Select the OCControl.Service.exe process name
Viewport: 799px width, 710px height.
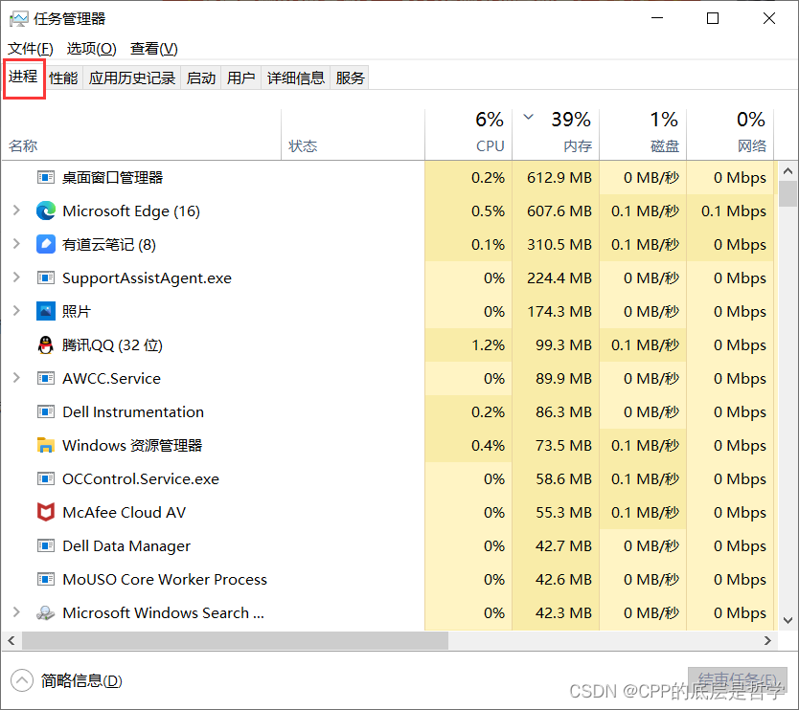pyautogui.click(x=141, y=479)
